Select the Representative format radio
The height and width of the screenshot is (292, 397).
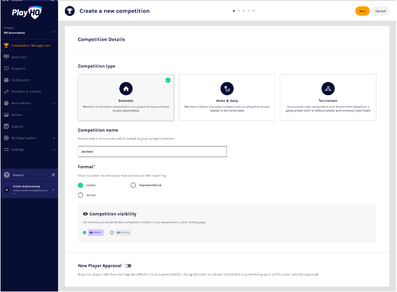point(133,185)
